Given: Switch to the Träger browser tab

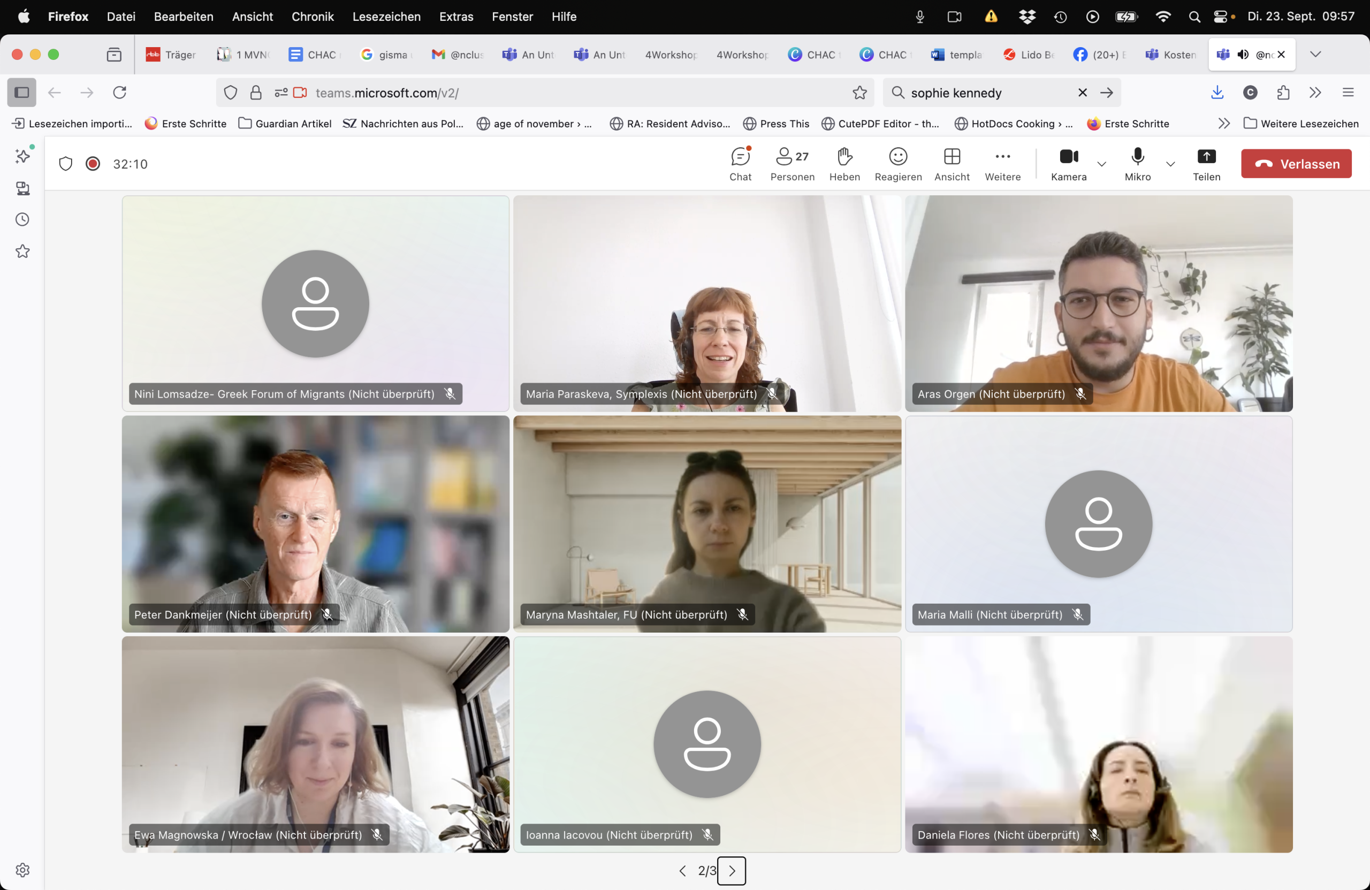Looking at the screenshot, I should click(x=171, y=55).
